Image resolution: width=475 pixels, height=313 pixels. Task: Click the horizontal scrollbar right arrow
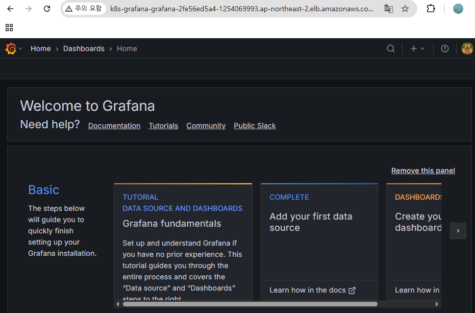tap(437, 304)
